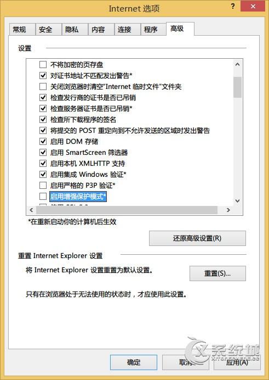The height and width of the screenshot is (380, 269).
Task: Click the vertical scrollbar thumb in settings list
Action: point(237,87)
